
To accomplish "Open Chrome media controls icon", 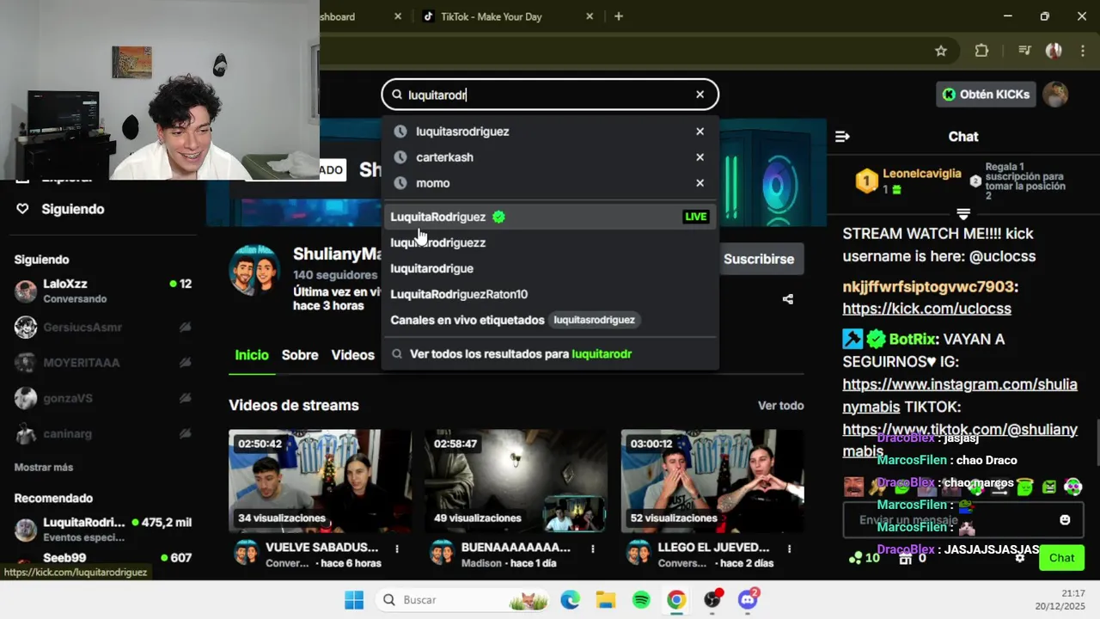I will pyautogui.click(x=1024, y=51).
